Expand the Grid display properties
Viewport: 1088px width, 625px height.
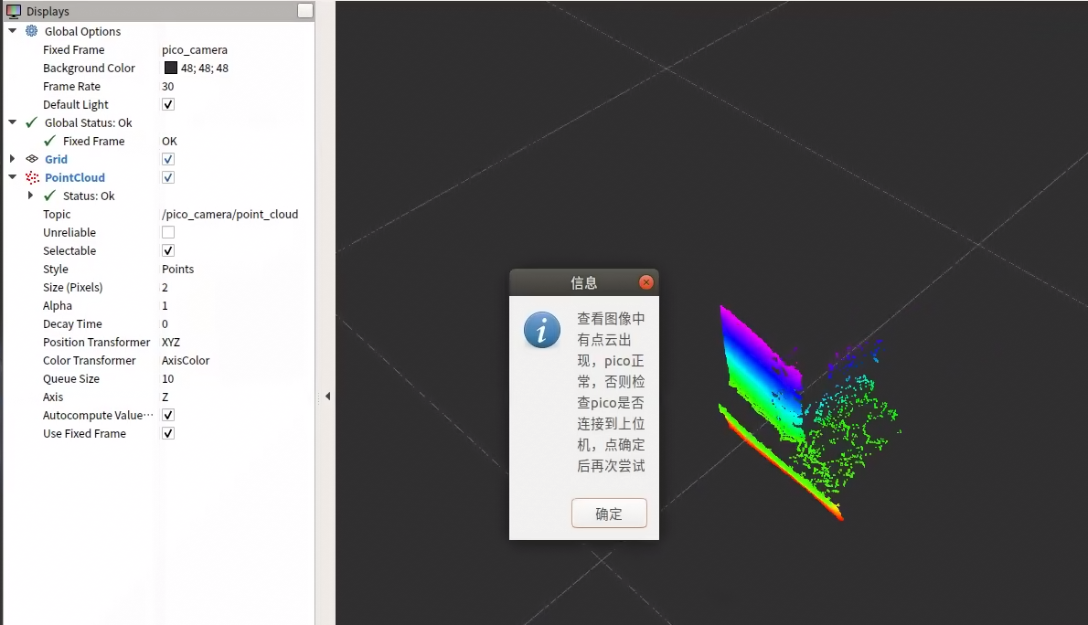coord(13,159)
